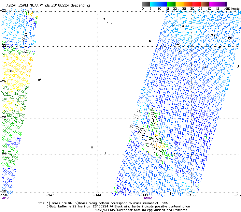
Task: Click the '>50 knots' legend label
Action: (x=232, y=9)
